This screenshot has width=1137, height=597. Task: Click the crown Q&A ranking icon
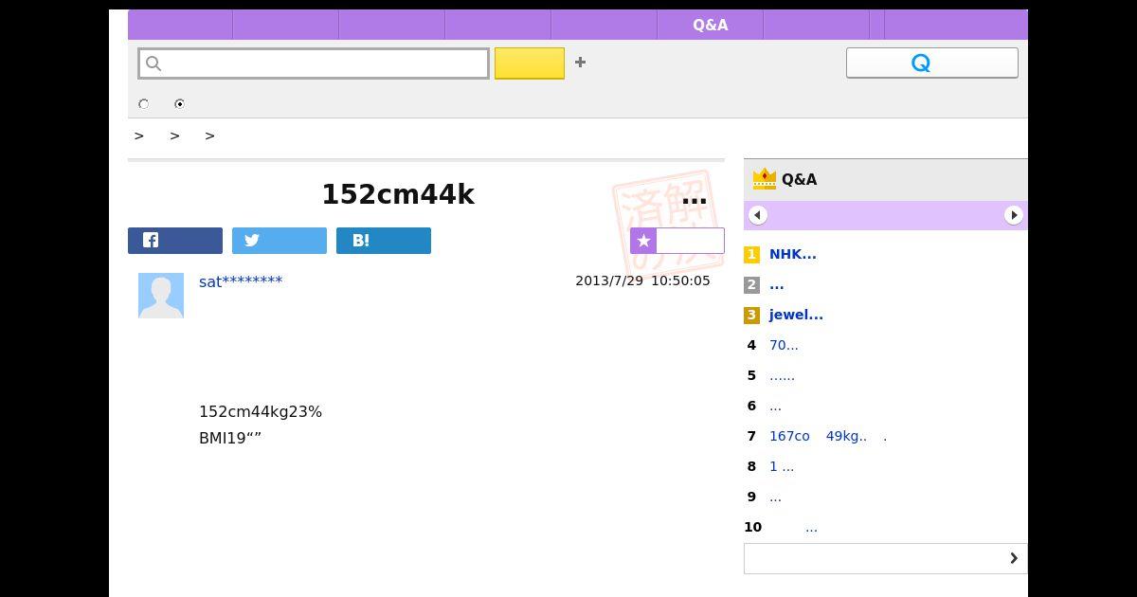pos(764,179)
